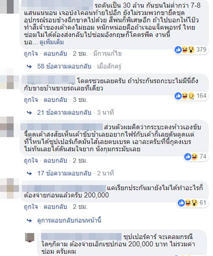This screenshot has width=213, height=256.
Task: Open มีการแก้ไข edit history link
Action: [107, 53]
